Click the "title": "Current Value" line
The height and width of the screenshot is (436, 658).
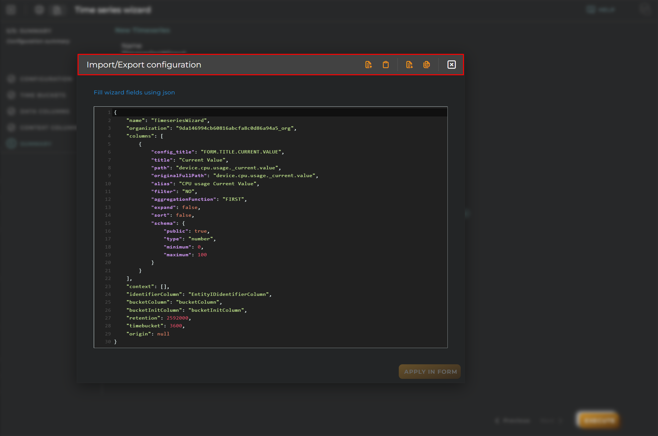click(189, 160)
